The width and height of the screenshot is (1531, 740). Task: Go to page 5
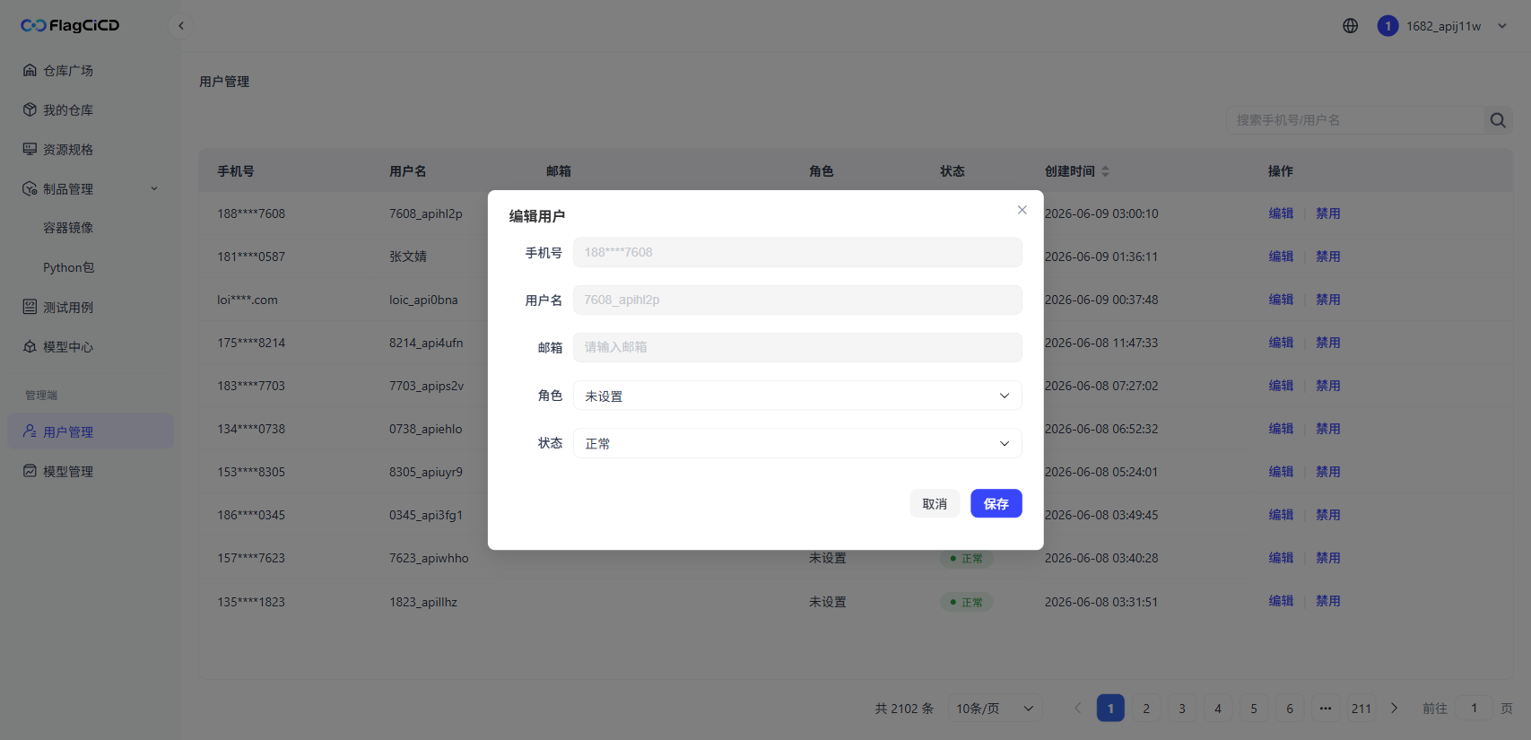(1254, 709)
